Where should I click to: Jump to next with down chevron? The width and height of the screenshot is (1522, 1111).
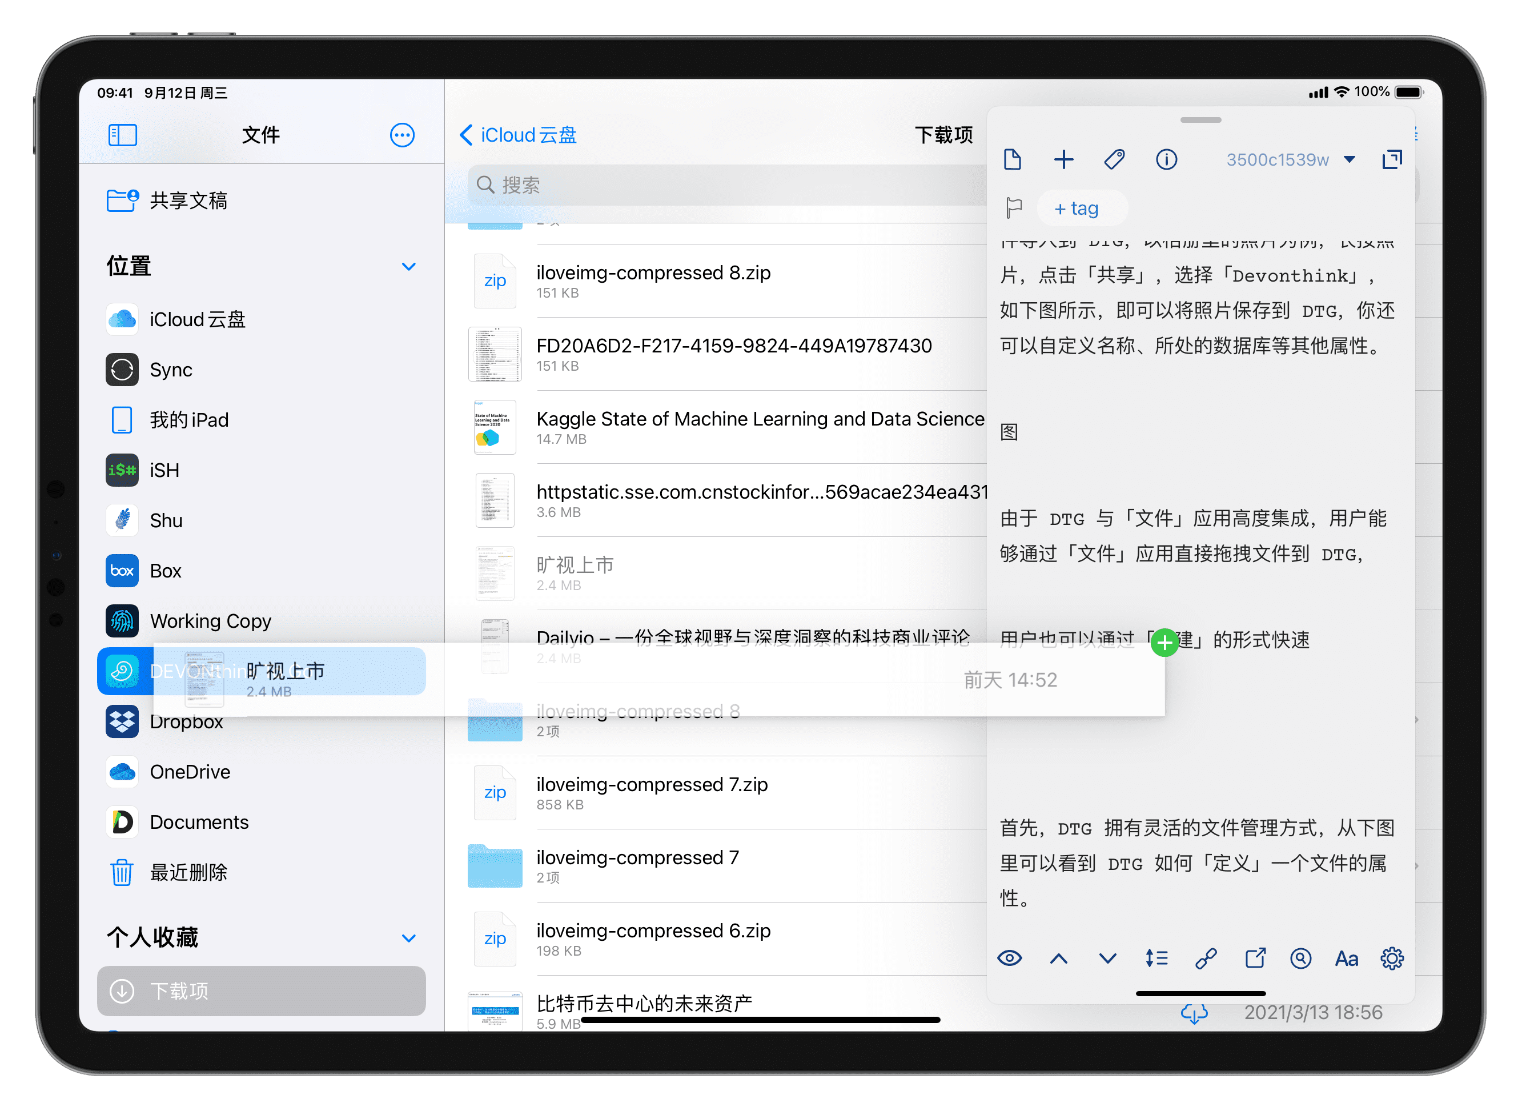[x=1108, y=958]
